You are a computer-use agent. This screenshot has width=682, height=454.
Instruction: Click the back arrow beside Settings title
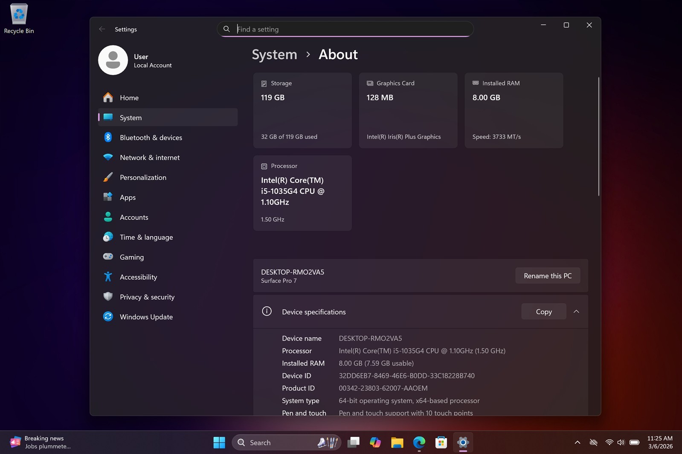(x=102, y=29)
